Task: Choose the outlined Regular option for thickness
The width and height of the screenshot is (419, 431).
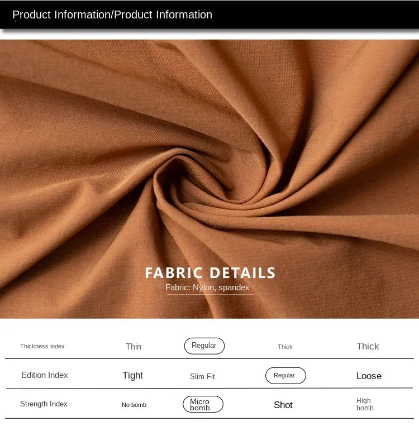Action: [x=204, y=346]
